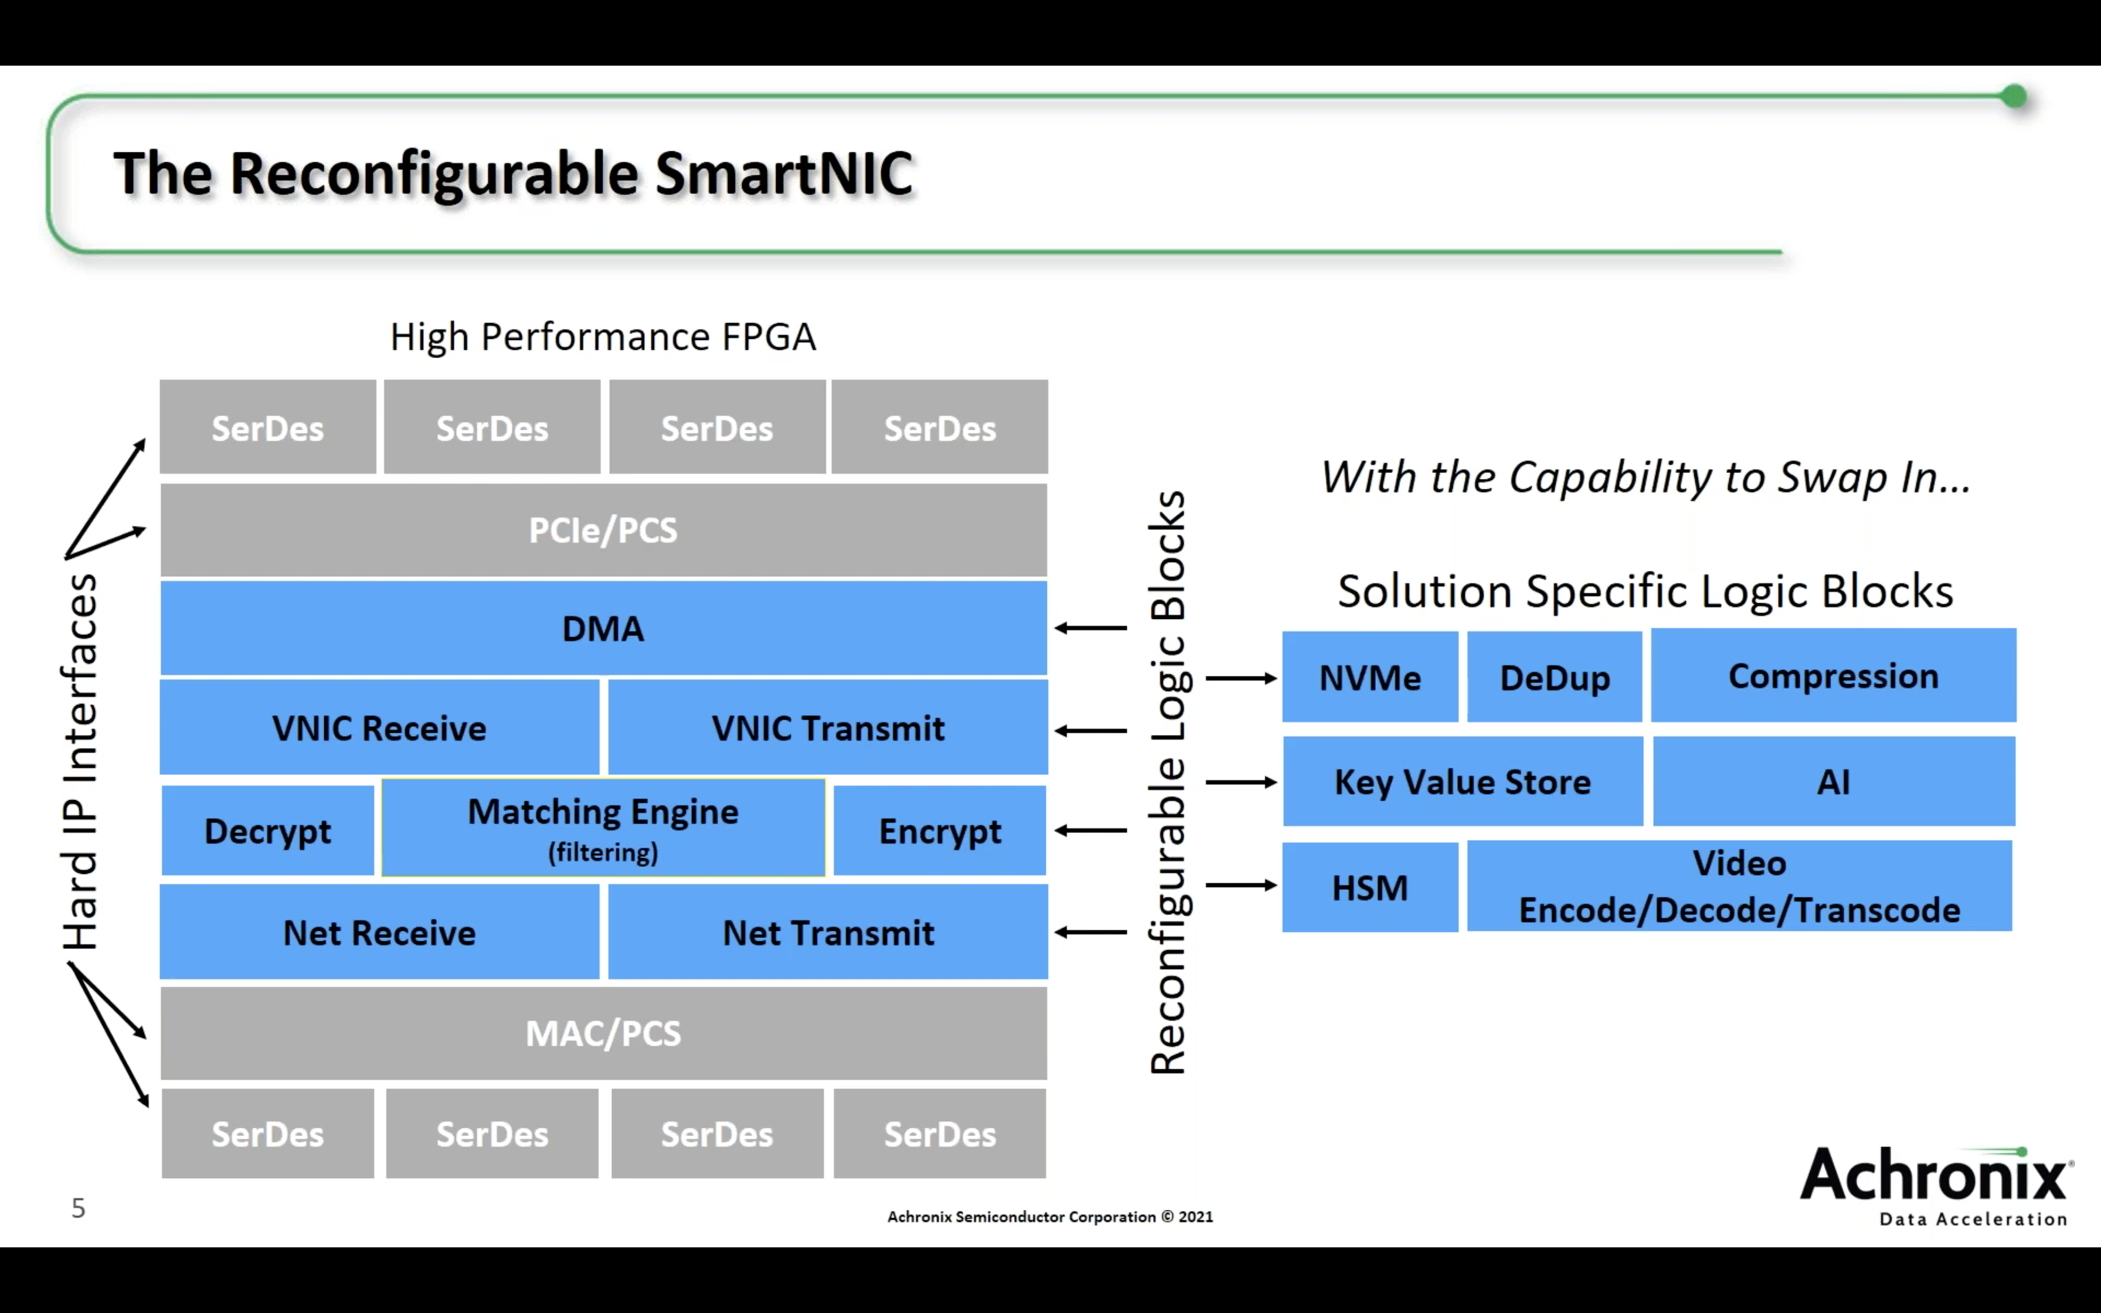This screenshot has height=1313, width=2101.
Task: Select the NVMe logic block
Action: point(1368,676)
